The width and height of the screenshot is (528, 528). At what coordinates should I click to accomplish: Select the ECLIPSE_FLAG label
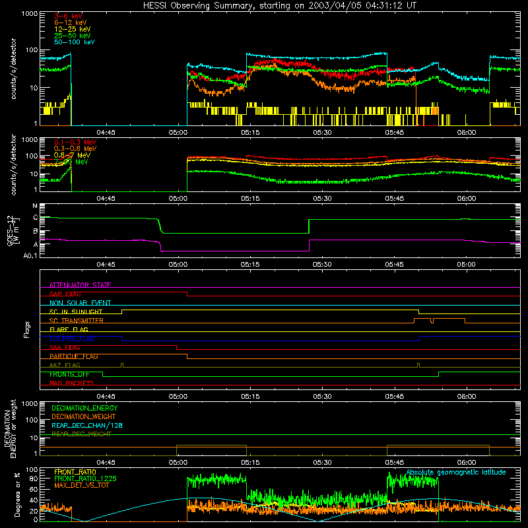(x=72, y=339)
